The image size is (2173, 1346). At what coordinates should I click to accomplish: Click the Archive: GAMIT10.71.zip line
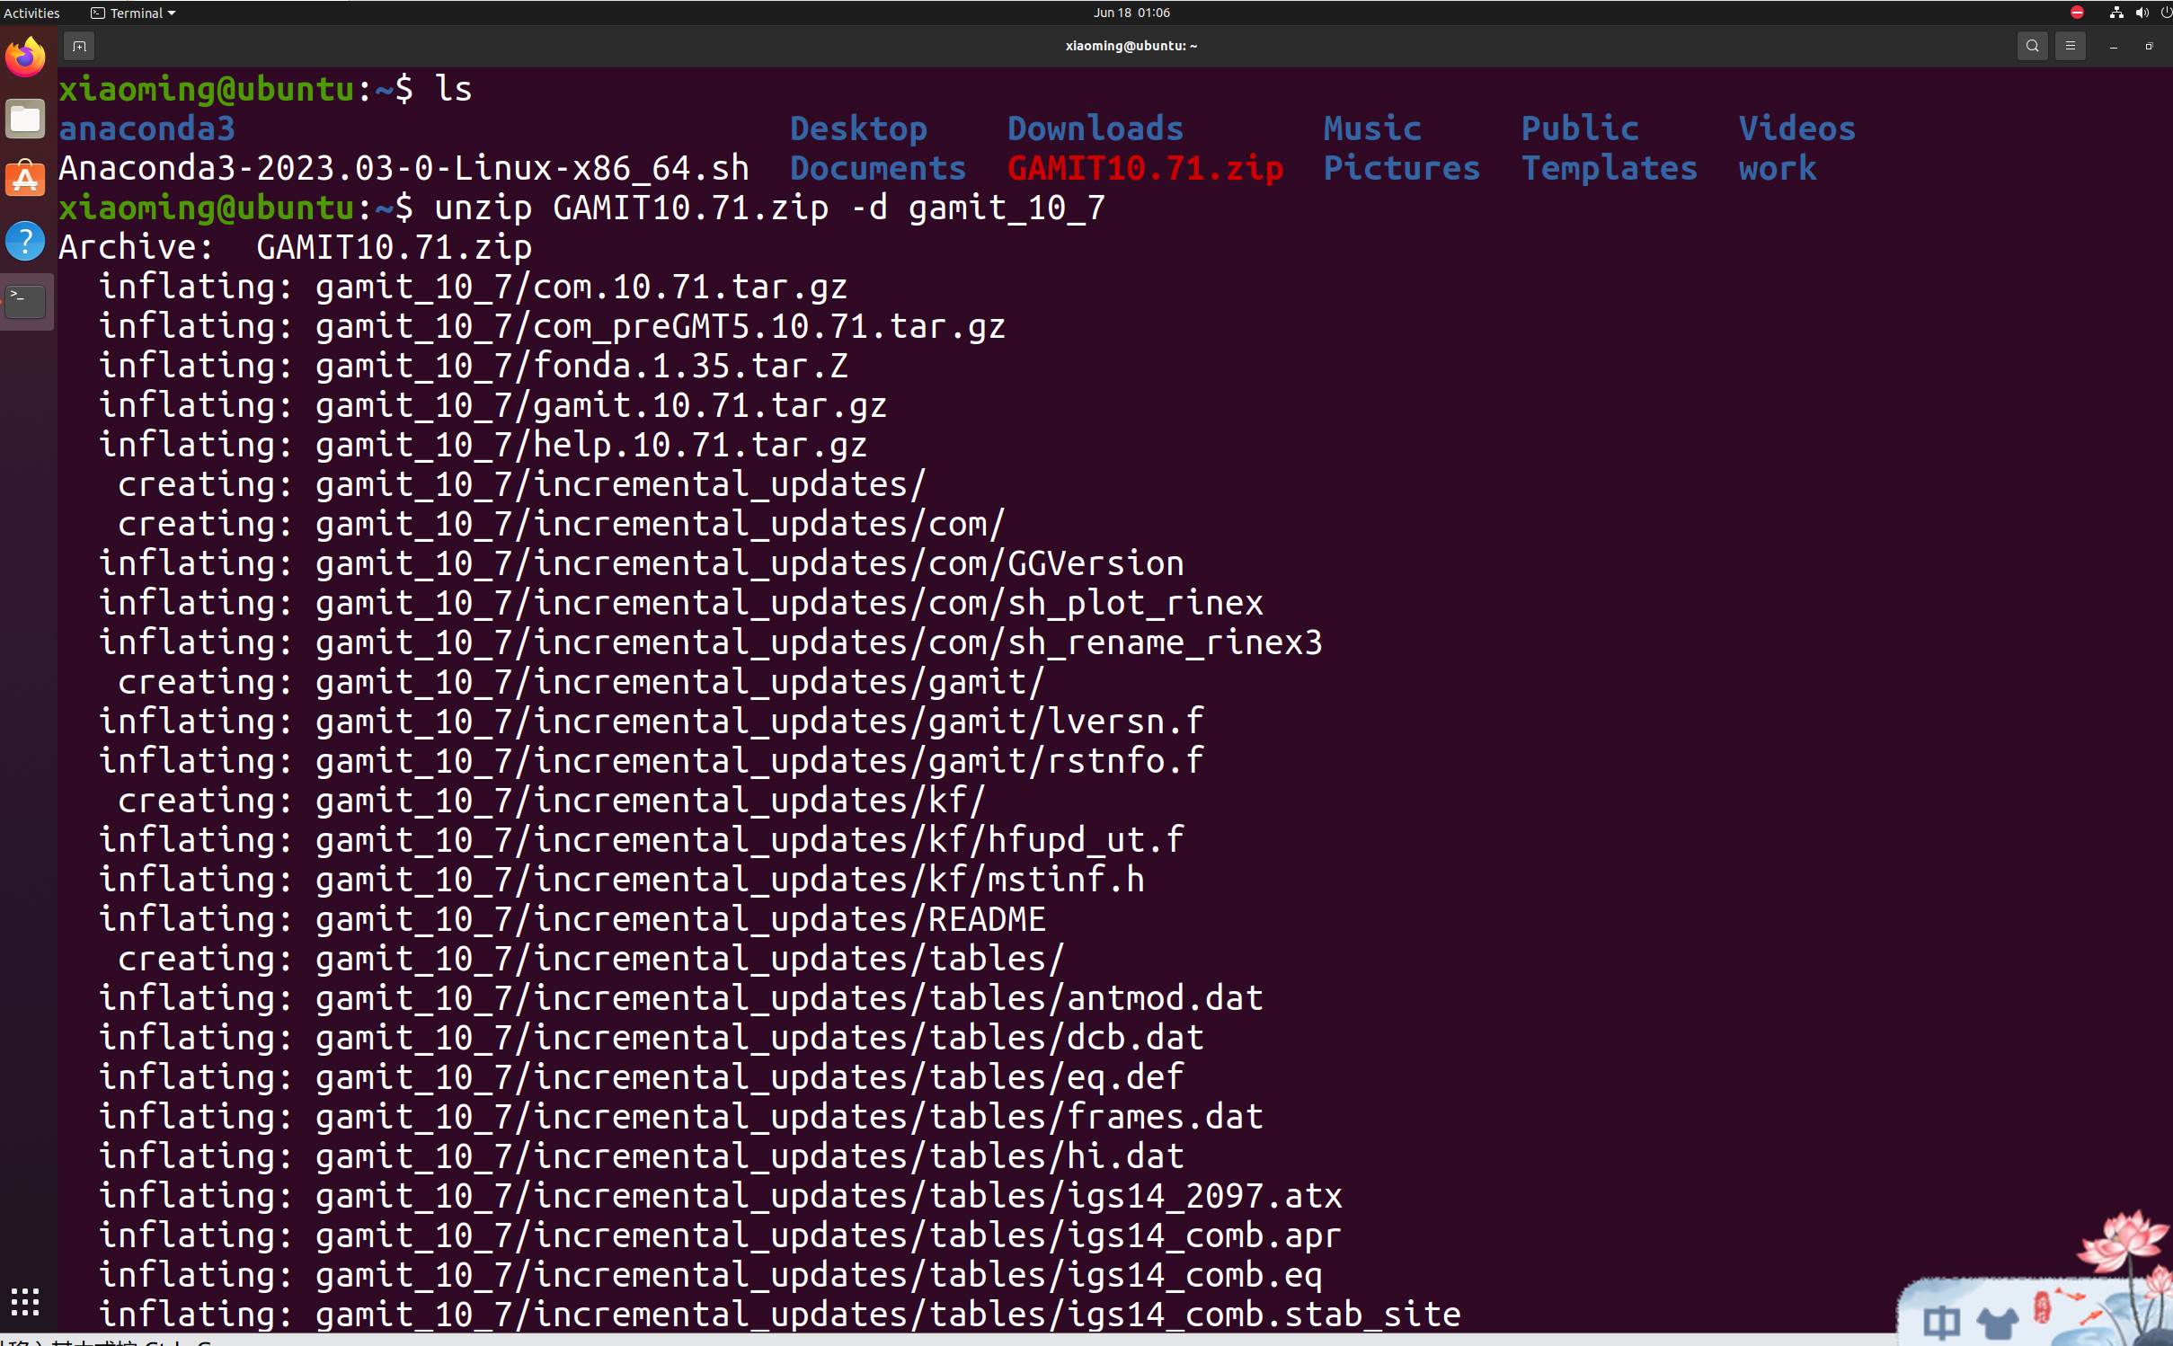pos(296,247)
